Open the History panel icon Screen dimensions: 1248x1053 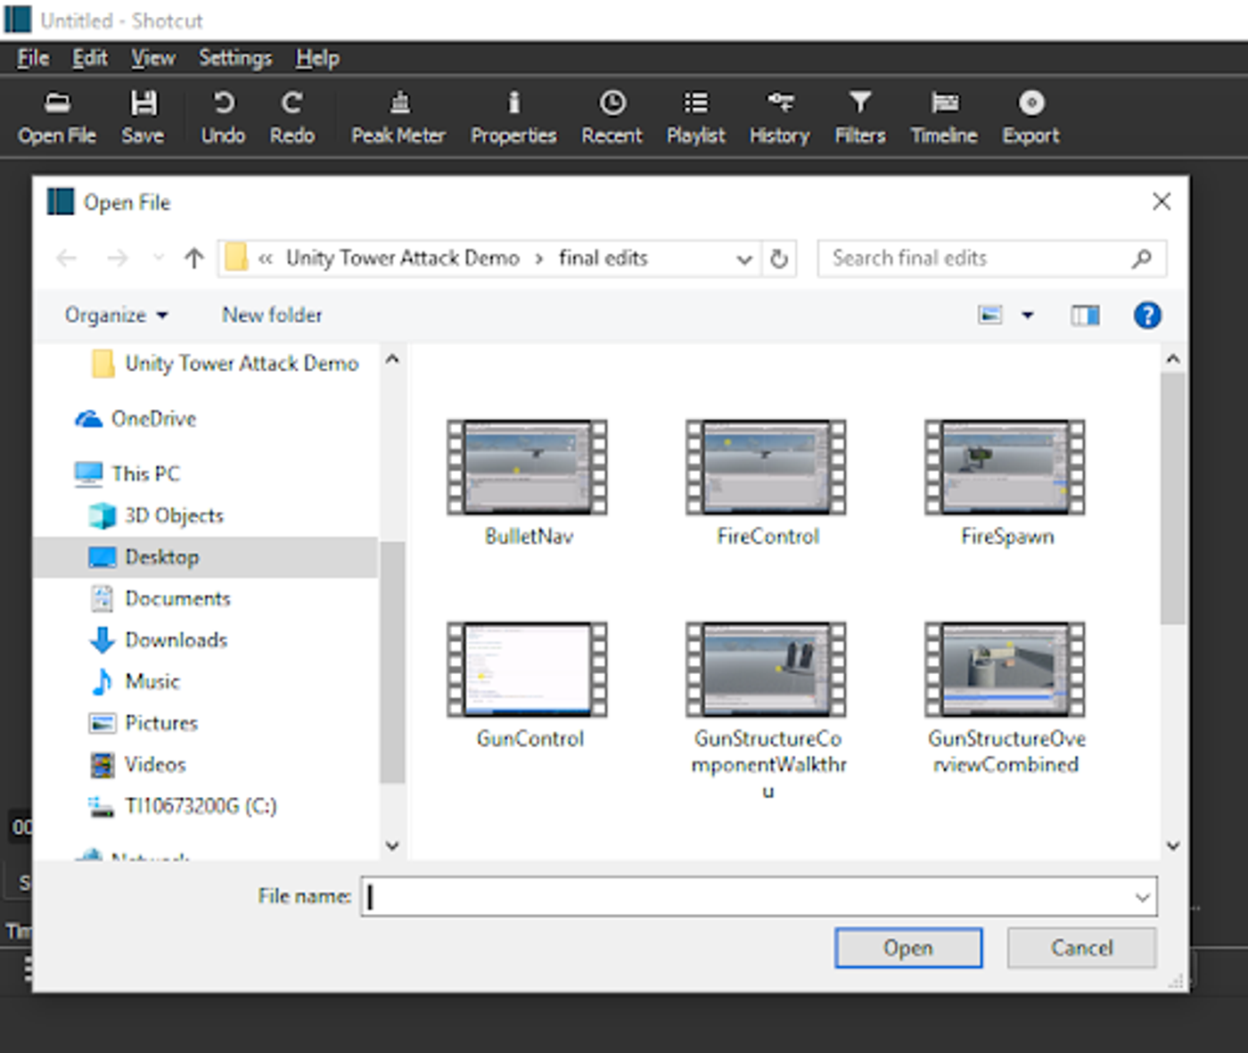[x=779, y=103]
